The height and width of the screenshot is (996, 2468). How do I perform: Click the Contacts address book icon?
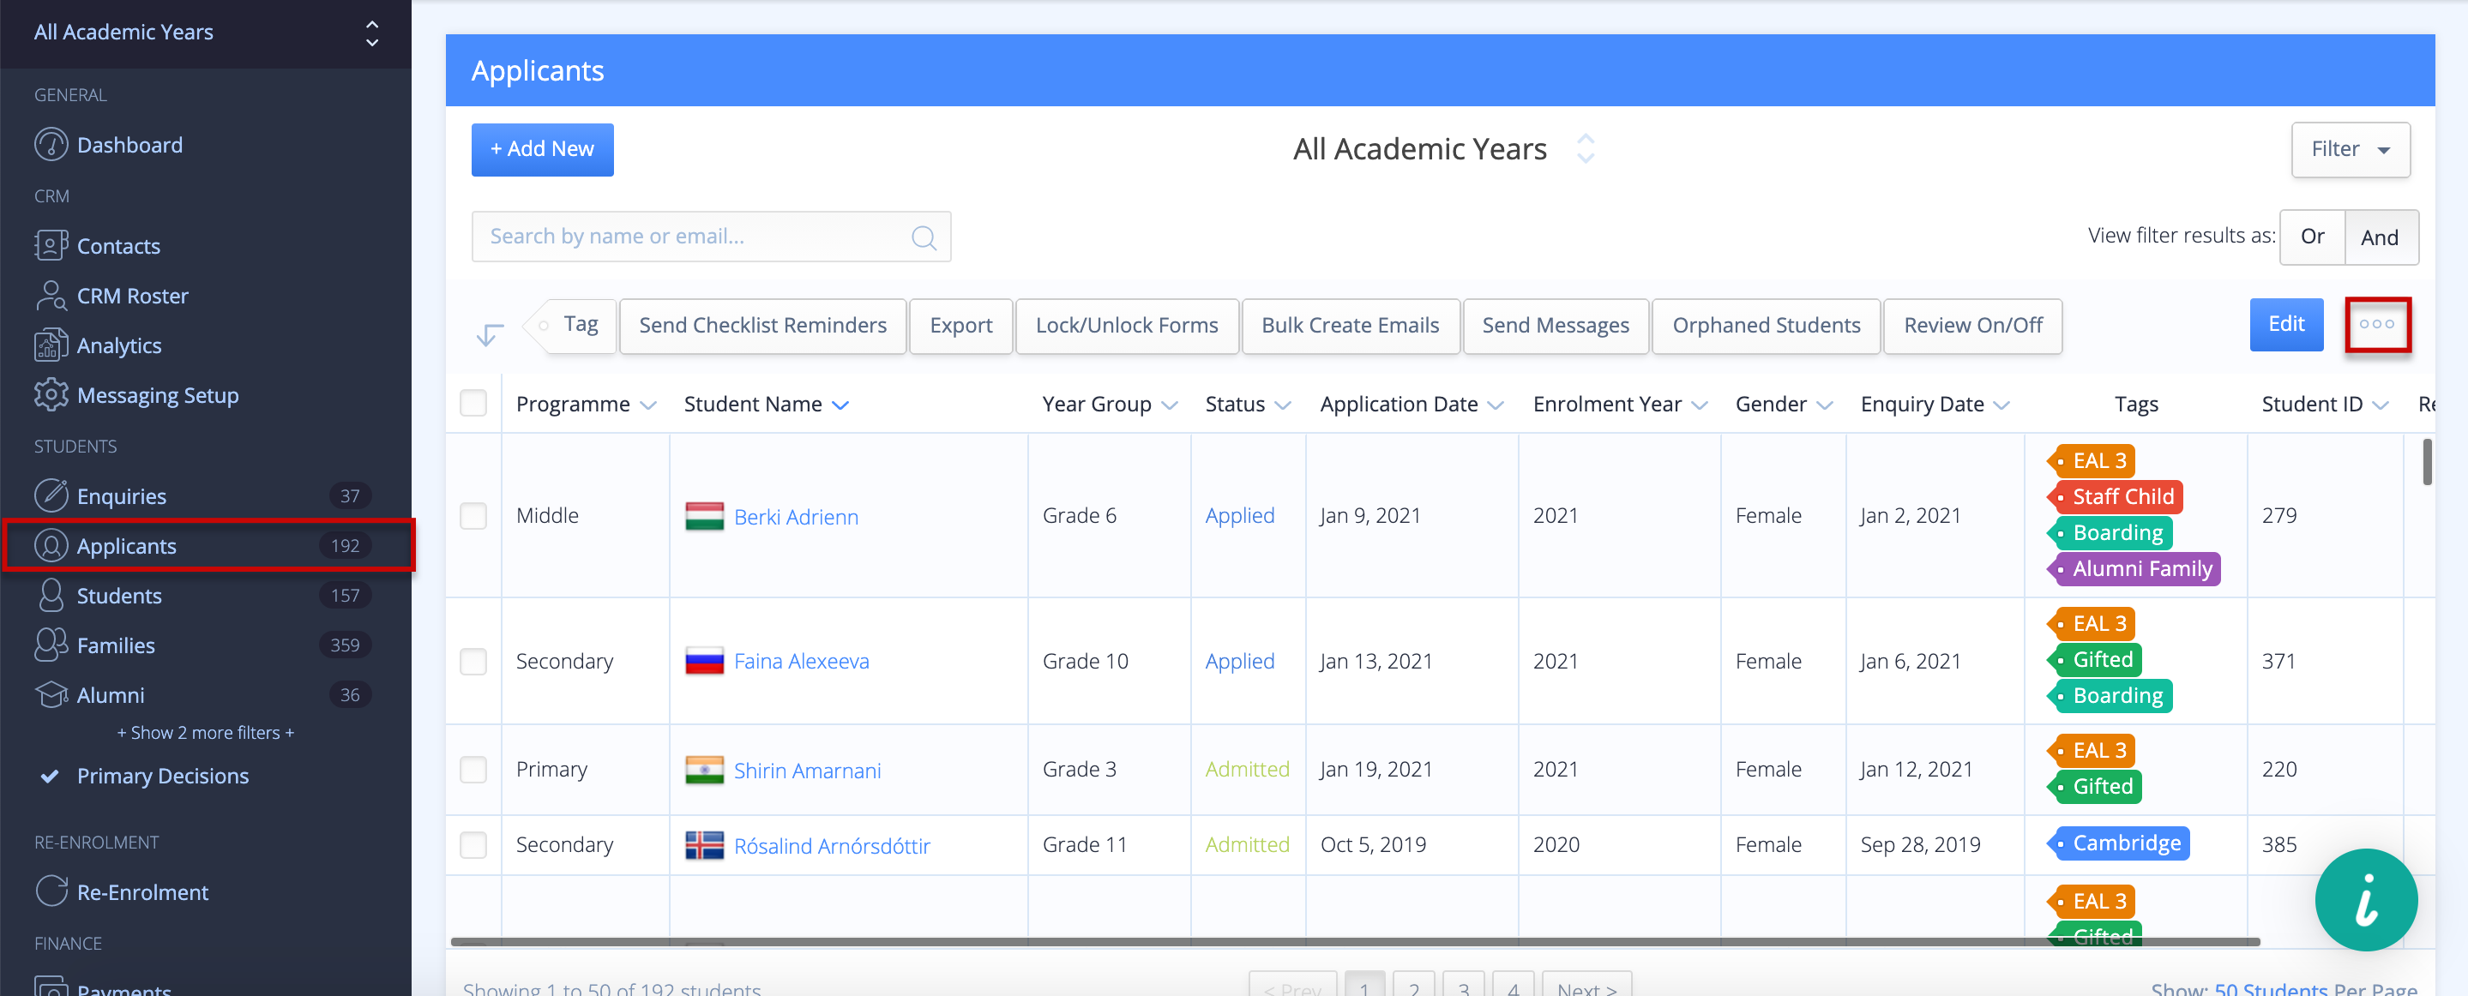(x=51, y=245)
